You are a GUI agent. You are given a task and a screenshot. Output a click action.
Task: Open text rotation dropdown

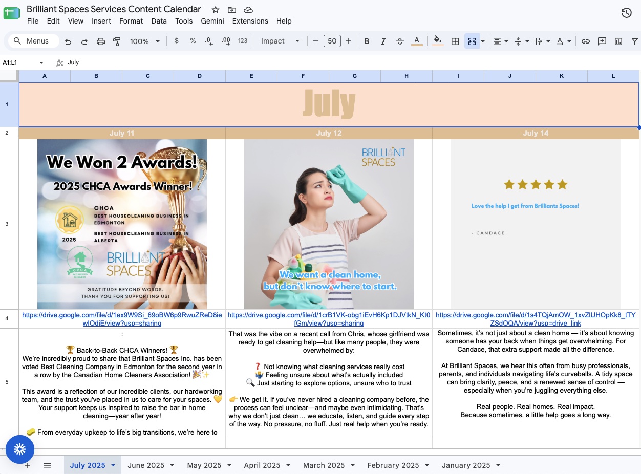click(x=563, y=41)
